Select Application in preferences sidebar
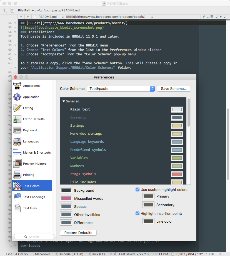The width and height of the screenshot is (230, 256). coord(31,97)
